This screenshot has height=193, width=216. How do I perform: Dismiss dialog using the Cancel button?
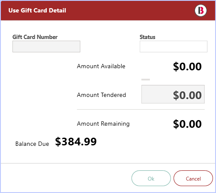(193, 178)
